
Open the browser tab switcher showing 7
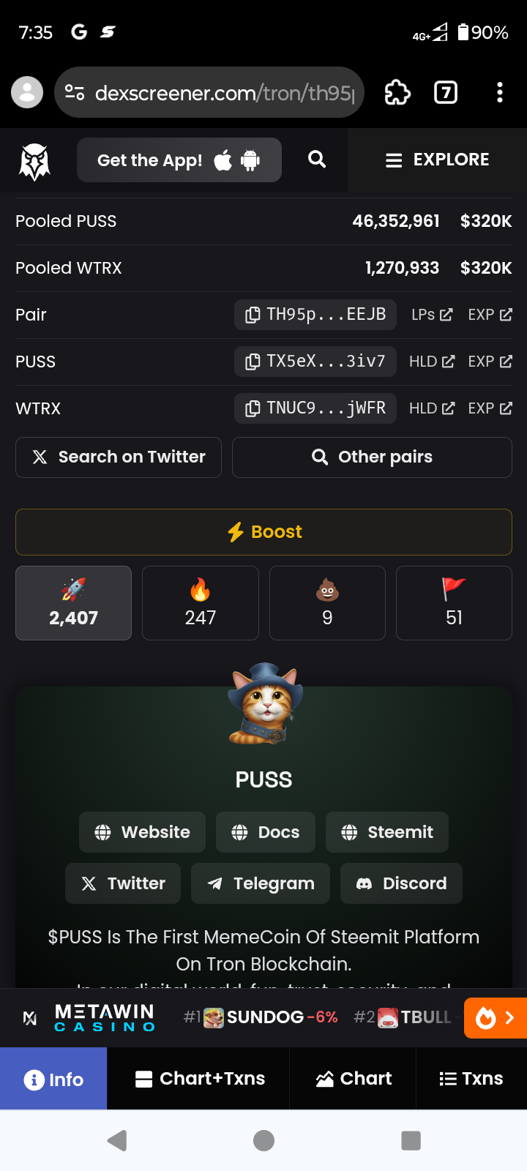(446, 93)
